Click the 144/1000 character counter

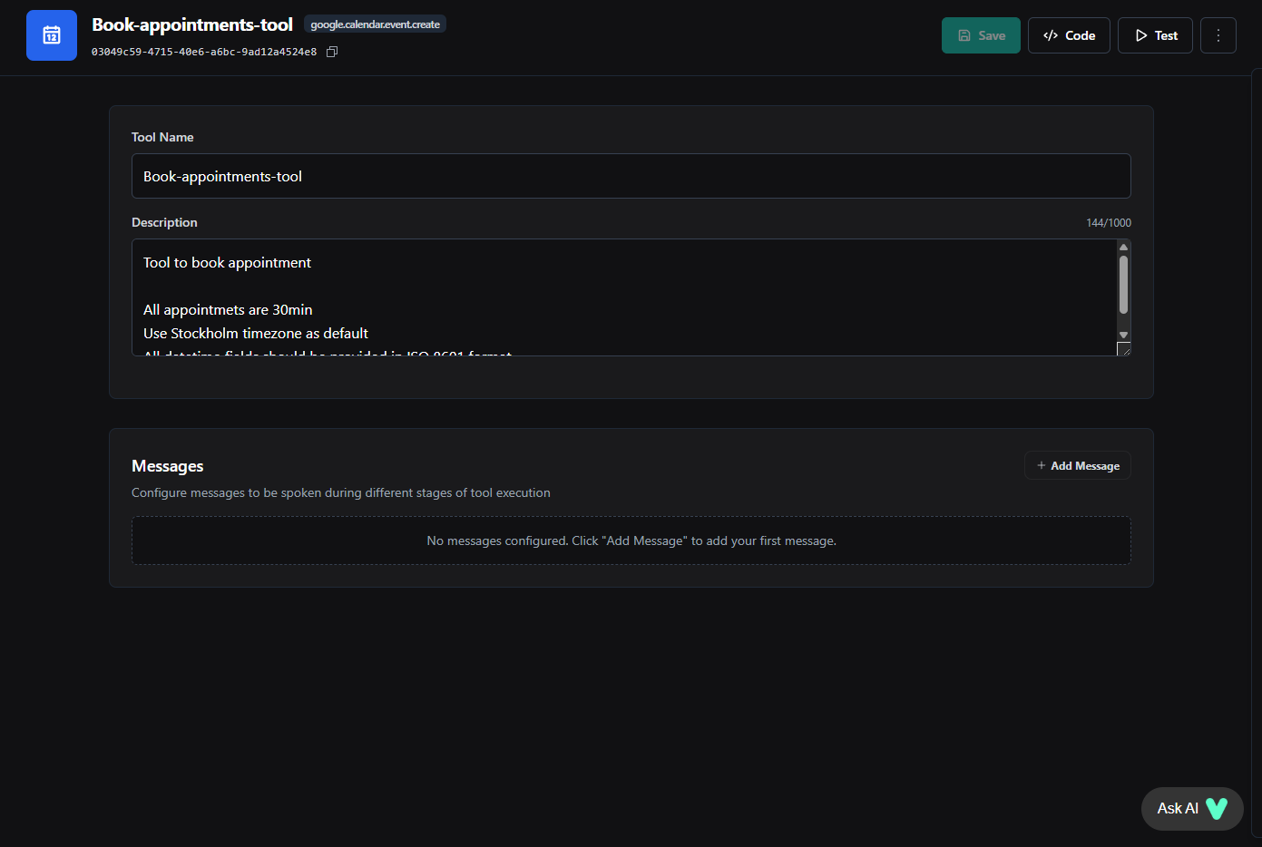pyautogui.click(x=1108, y=223)
